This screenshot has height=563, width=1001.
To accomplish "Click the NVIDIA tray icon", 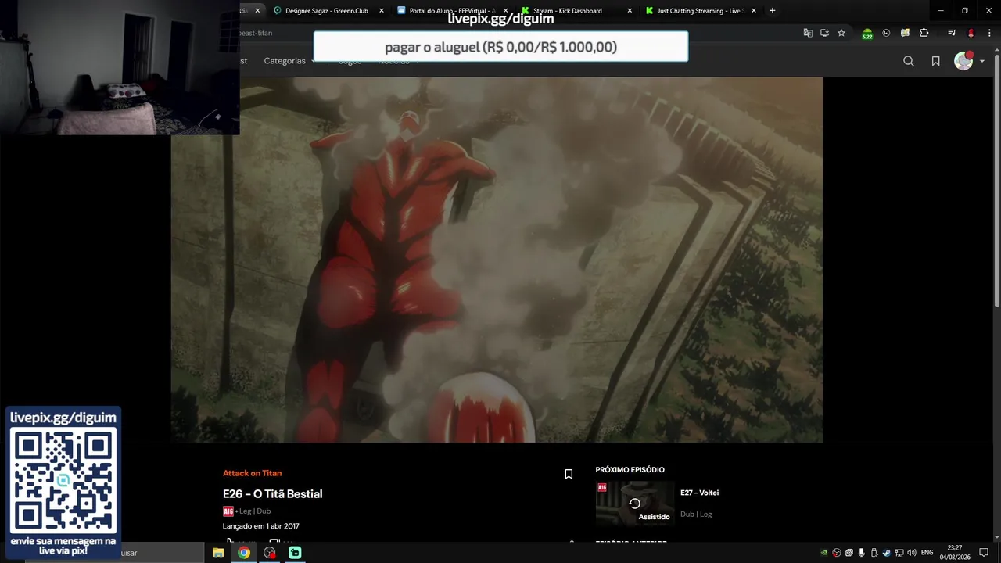I will (x=823, y=553).
